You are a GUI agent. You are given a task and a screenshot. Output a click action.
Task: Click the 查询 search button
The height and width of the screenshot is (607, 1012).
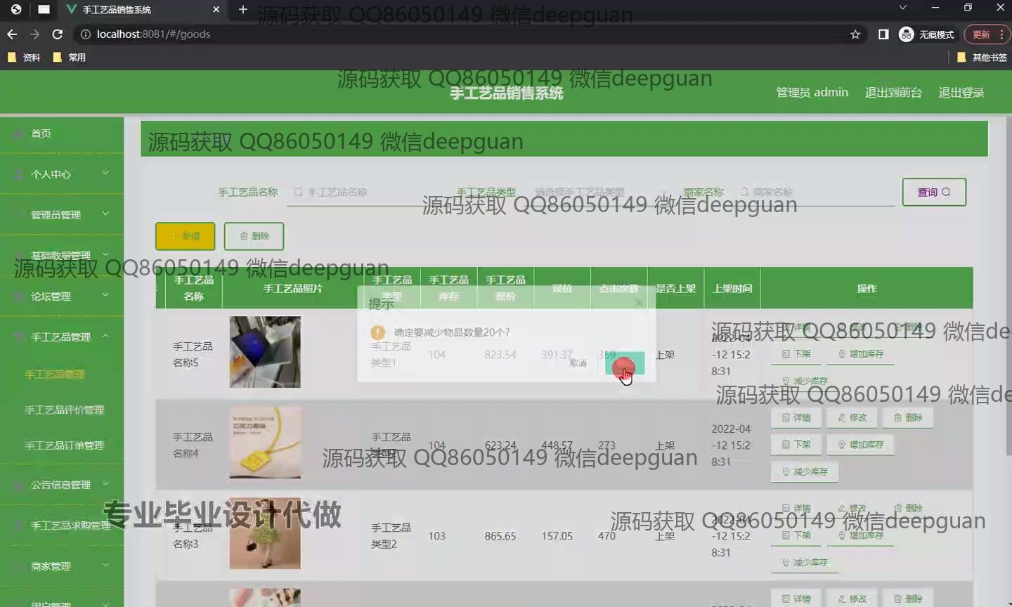(934, 192)
